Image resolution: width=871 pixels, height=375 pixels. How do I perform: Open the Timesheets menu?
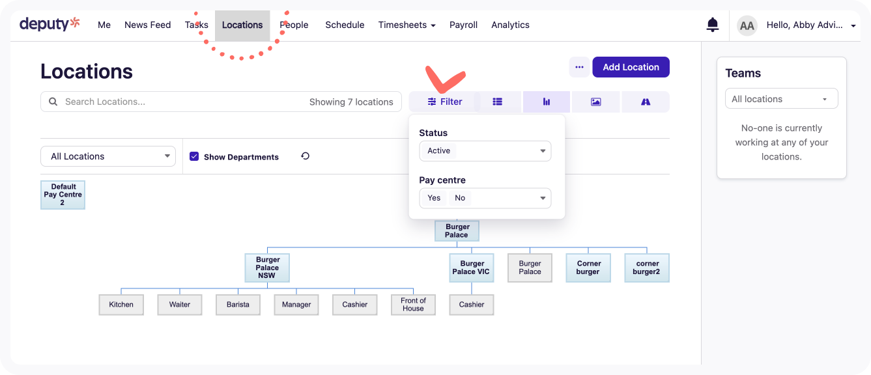click(x=407, y=25)
